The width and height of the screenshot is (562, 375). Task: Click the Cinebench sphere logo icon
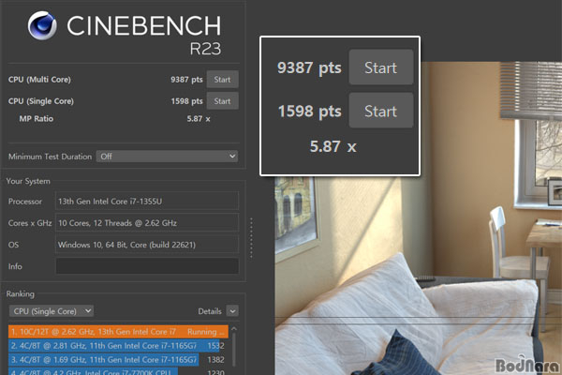point(42,25)
